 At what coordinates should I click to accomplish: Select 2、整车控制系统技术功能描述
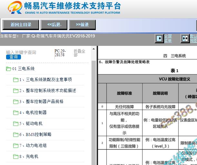tap(48, 91)
